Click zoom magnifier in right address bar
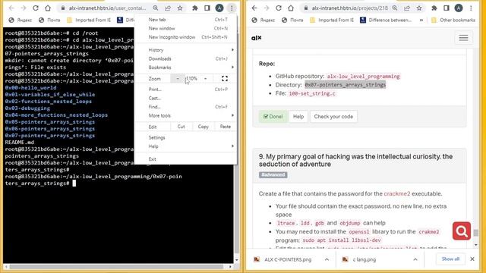486x273 pixels. pyautogui.click(x=395, y=8)
